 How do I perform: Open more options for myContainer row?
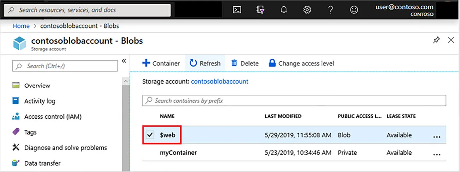(x=437, y=154)
